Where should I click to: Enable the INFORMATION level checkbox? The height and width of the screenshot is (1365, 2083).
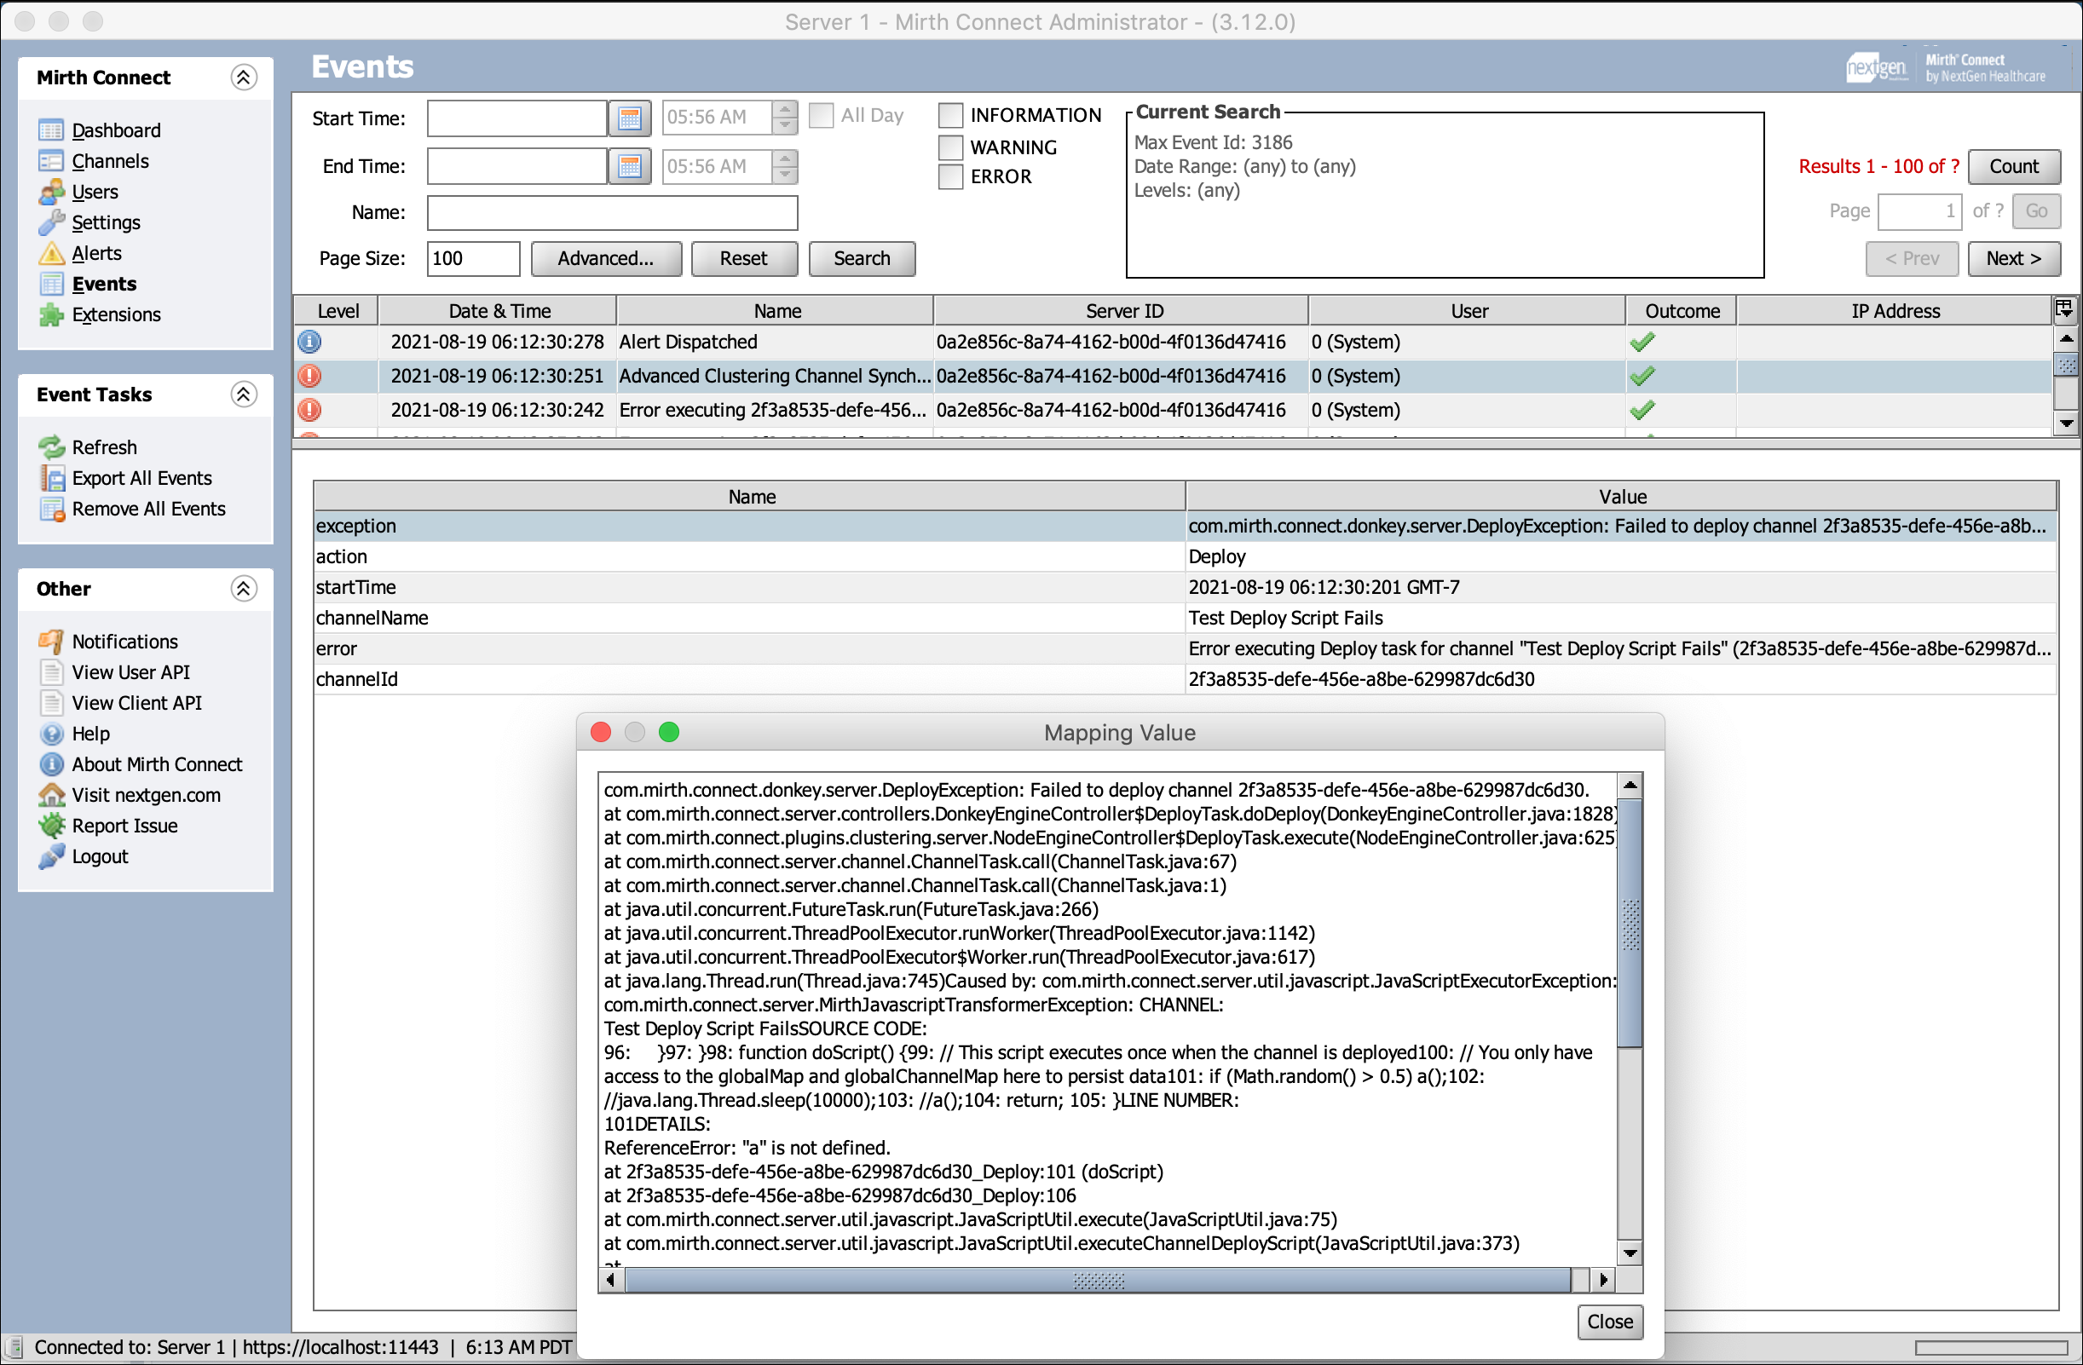pos(950,116)
